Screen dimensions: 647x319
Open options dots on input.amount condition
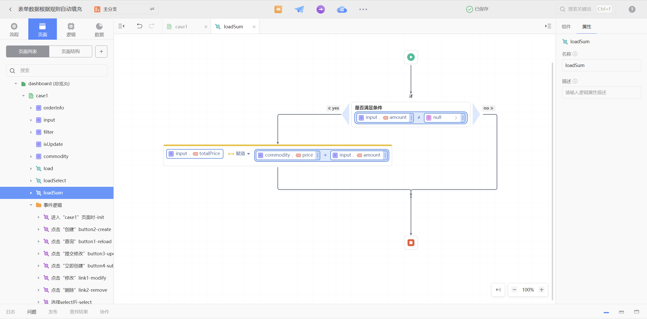[411, 118]
